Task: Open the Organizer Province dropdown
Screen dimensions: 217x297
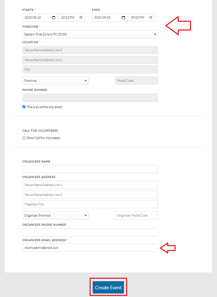Action: 55,216
